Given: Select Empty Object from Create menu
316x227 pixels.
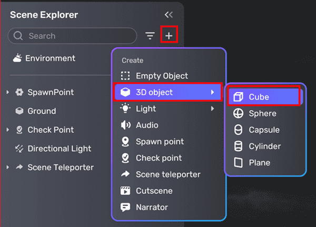Looking at the screenshot, I should (162, 76).
